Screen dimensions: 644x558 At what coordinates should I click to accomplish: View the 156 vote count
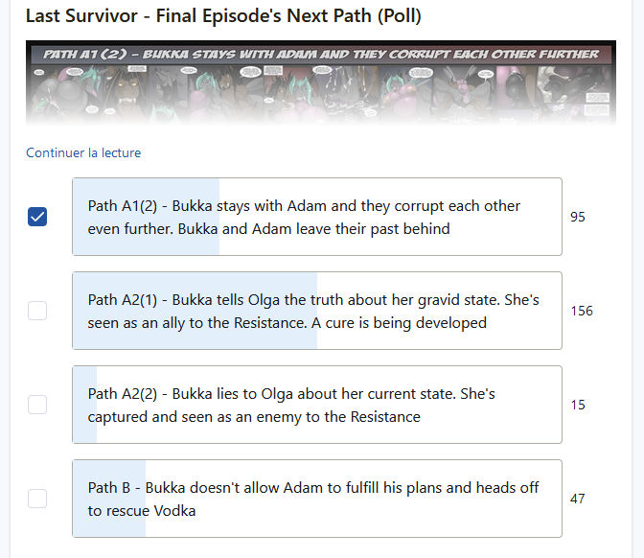(x=582, y=311)
